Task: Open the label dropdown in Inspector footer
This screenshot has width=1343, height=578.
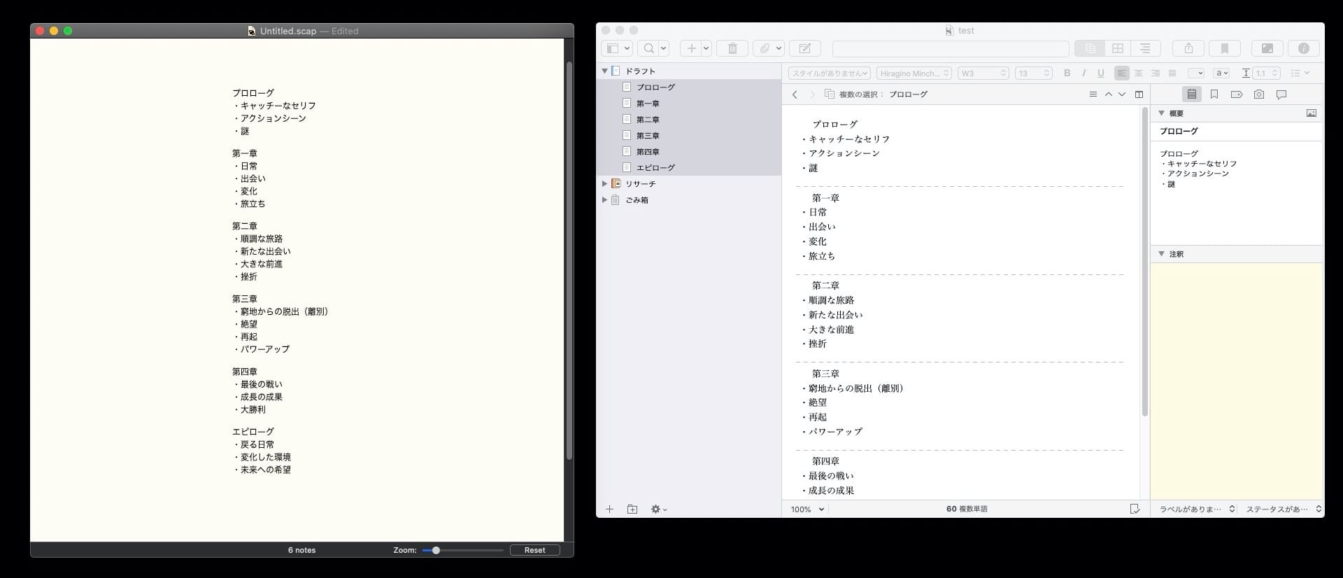Action: pos(1198,509)
